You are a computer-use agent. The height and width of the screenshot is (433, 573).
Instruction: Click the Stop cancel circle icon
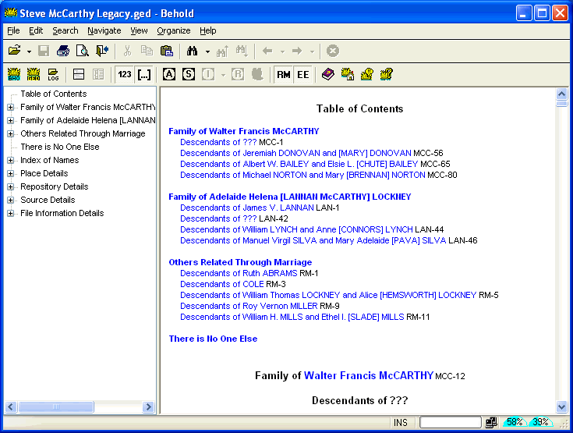click(x=333, y=51)
